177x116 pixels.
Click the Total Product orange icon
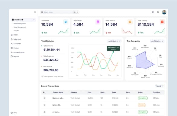tap(130, 22)
